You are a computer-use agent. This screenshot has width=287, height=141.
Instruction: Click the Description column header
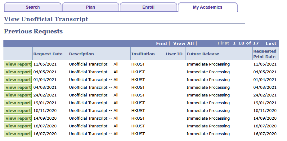pos(82,54)
